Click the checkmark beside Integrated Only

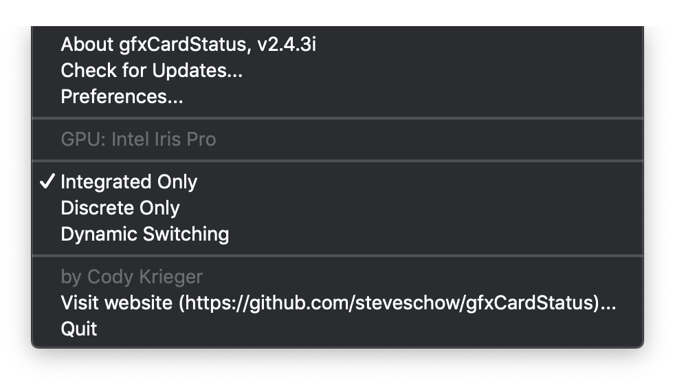point(47,181)
